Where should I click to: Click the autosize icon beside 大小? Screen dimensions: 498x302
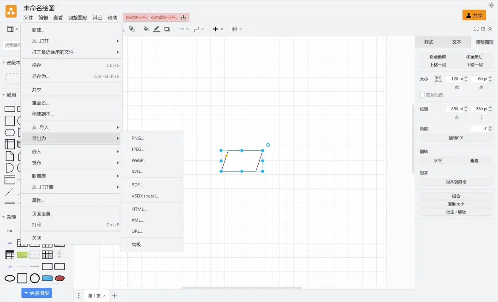(438, 79)
